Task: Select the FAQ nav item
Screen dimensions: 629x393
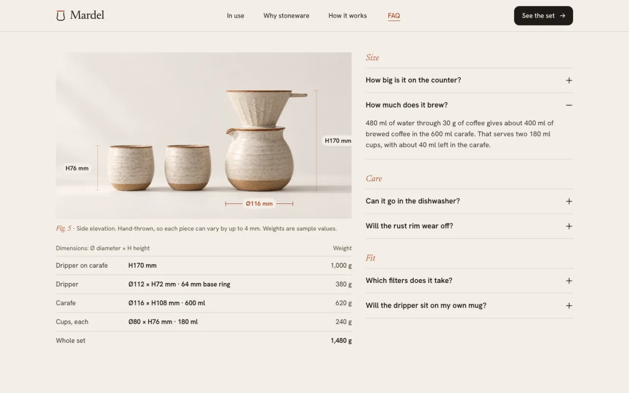Action: (x=394, y=16)
